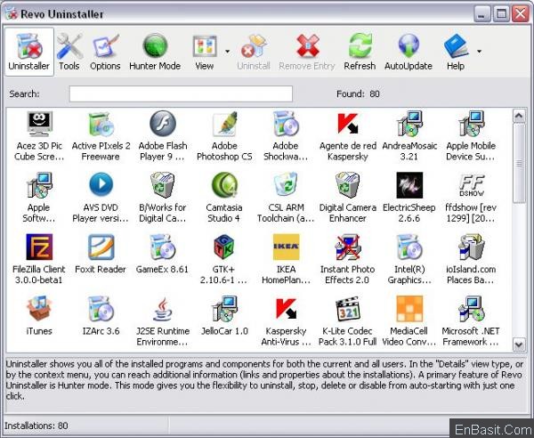This screenshot has width=534, height=438.
Task: Open the Help toolbar button
Action: (x=456, y=52)
